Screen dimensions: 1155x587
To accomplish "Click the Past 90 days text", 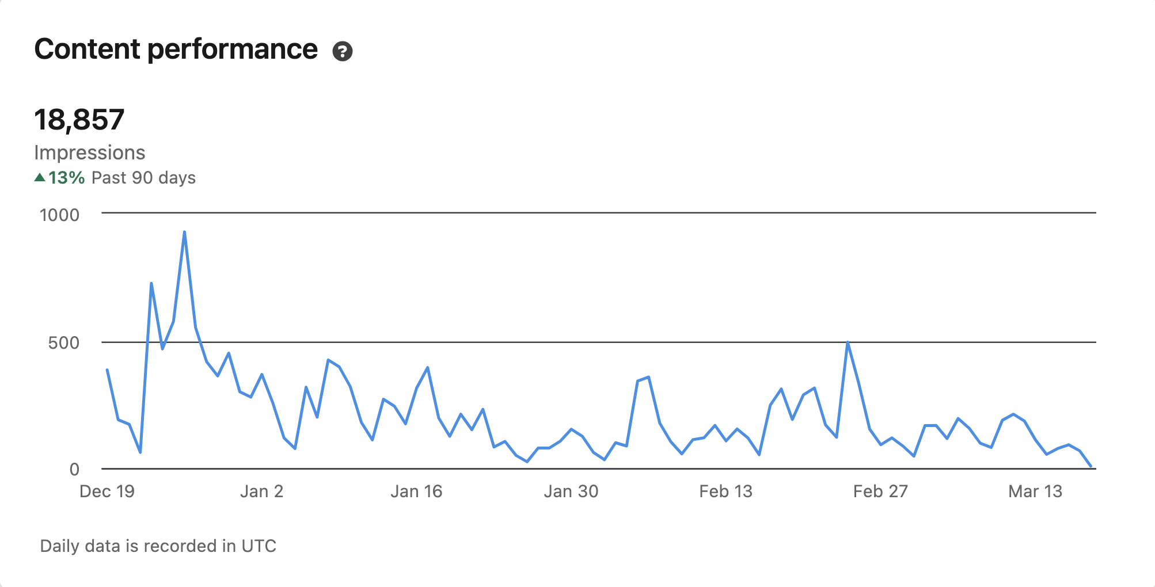I will (x=143, y=178).
